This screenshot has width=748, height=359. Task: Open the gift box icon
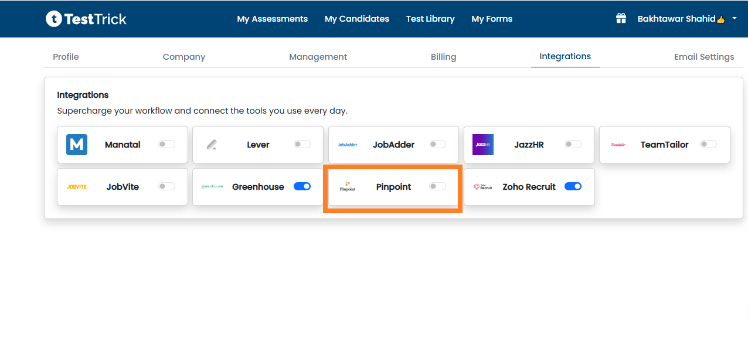click(x=621, y=18)
